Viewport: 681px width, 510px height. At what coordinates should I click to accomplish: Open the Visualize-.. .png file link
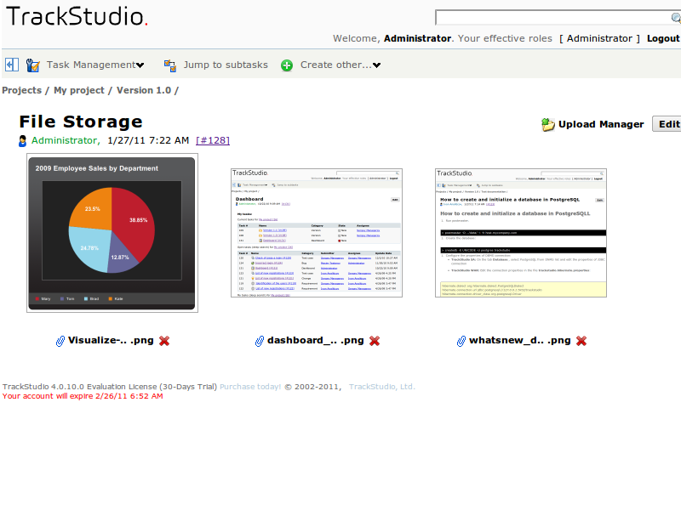click(x=111, y=341)
